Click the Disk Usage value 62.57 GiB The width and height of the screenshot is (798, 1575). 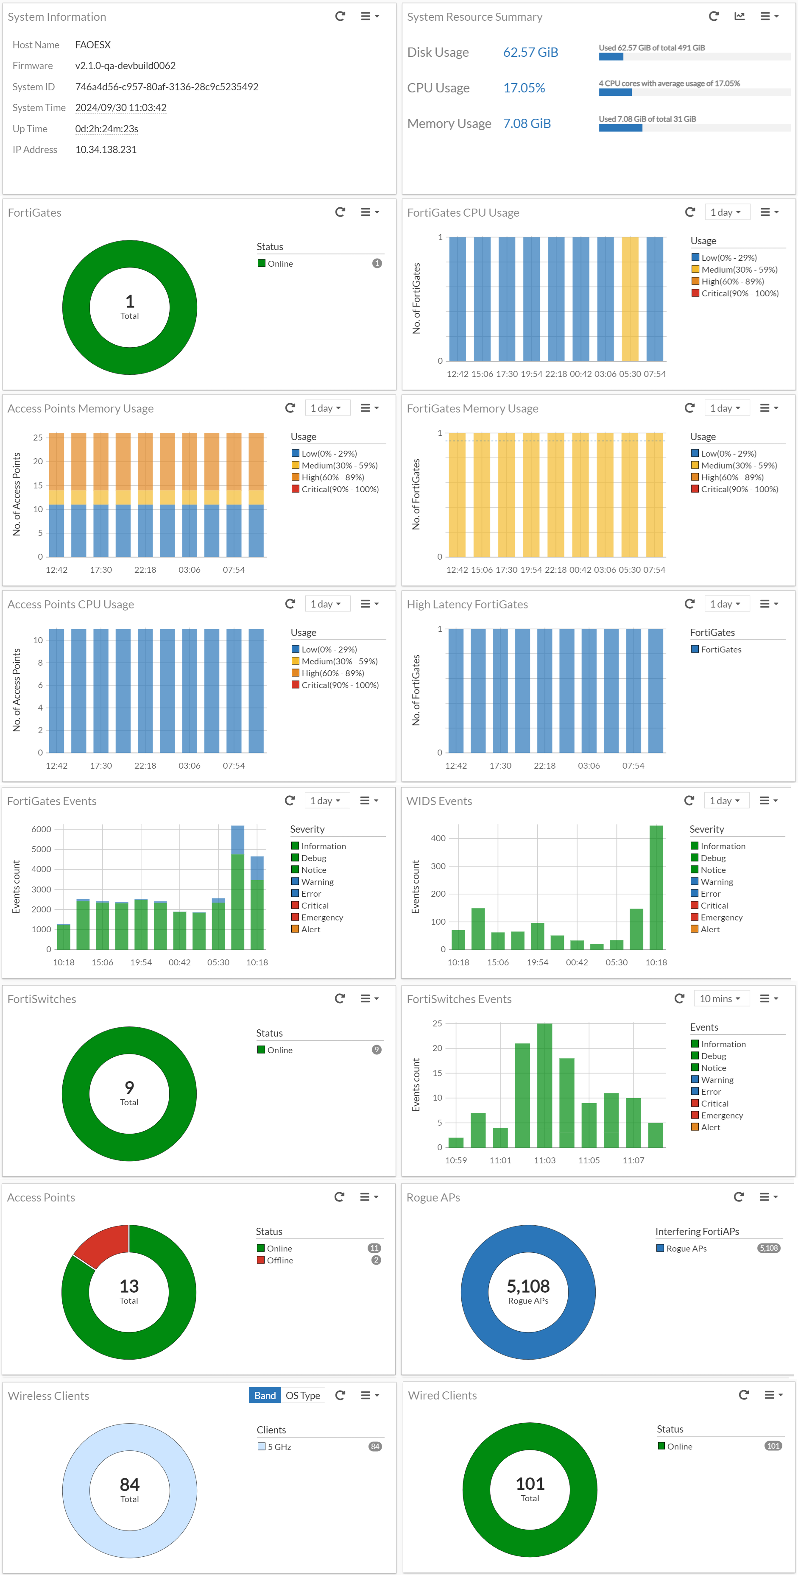click(x=531, y=52)
